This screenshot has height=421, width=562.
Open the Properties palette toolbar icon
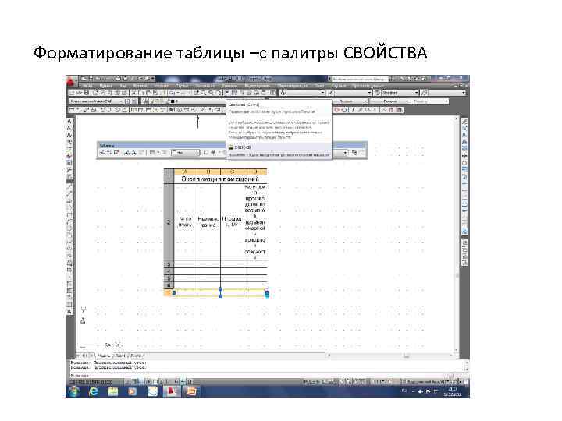click(228, 93)
